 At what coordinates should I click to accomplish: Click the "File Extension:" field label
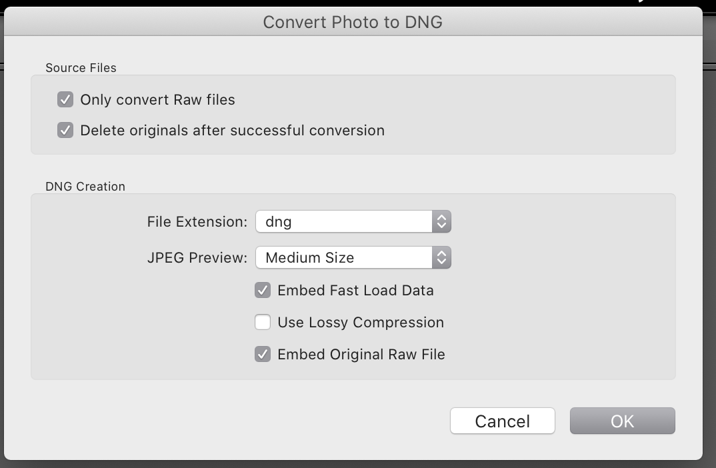[x=197, y=222]
